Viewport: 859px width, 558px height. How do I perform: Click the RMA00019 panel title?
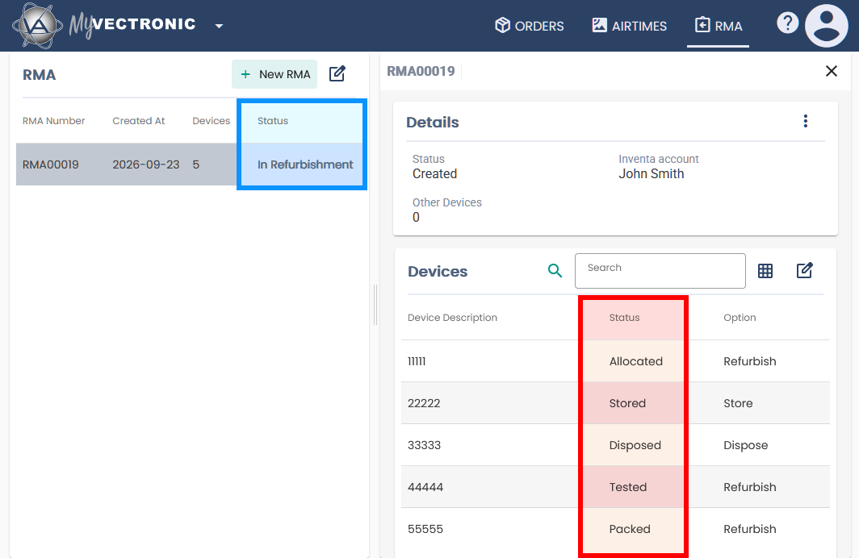[x=421, y=71]
